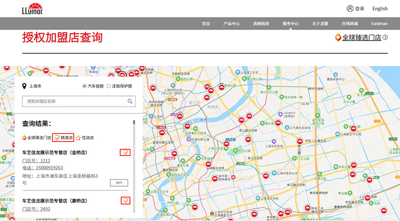Image resolution: width=400 pixels, height=221 pixels.
Task: Click the 精英店 badge icon for 金桥店
Action: point(125,153)
